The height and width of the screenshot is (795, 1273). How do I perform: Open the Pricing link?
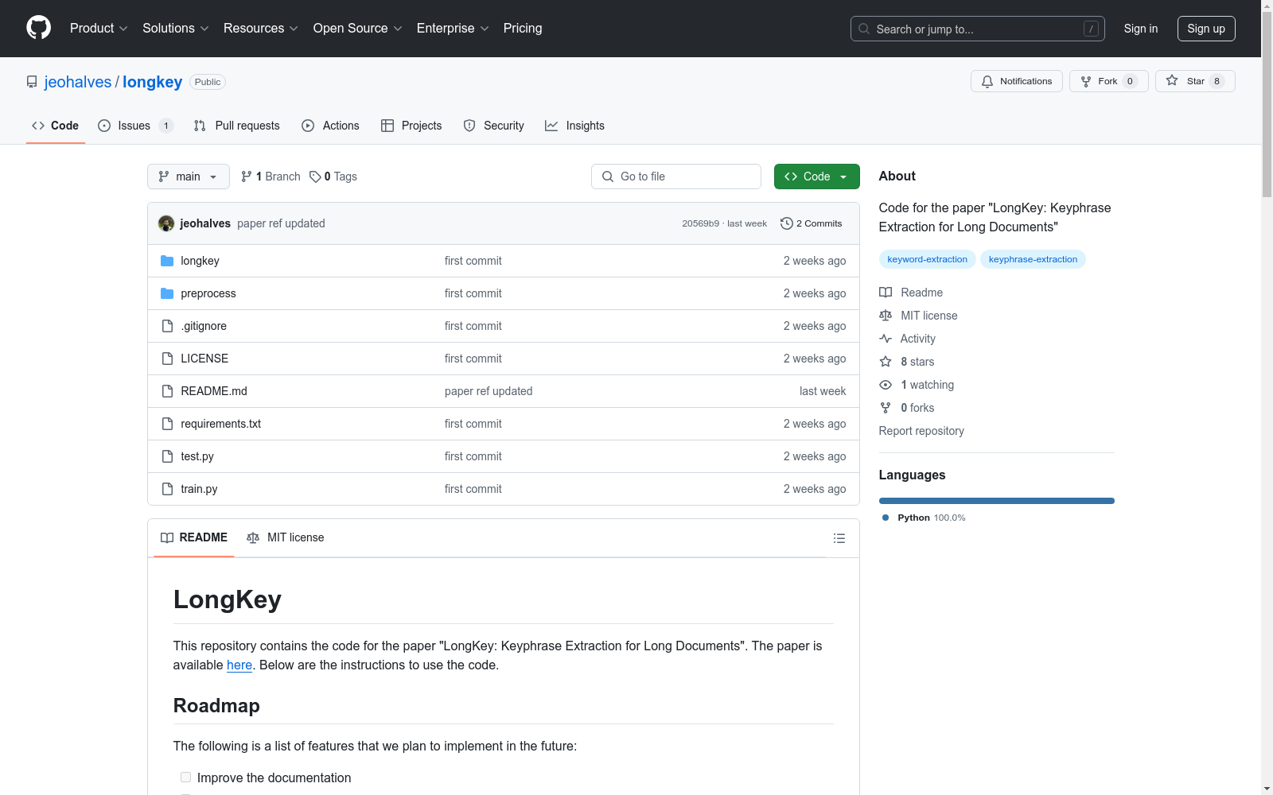[523, 28]
